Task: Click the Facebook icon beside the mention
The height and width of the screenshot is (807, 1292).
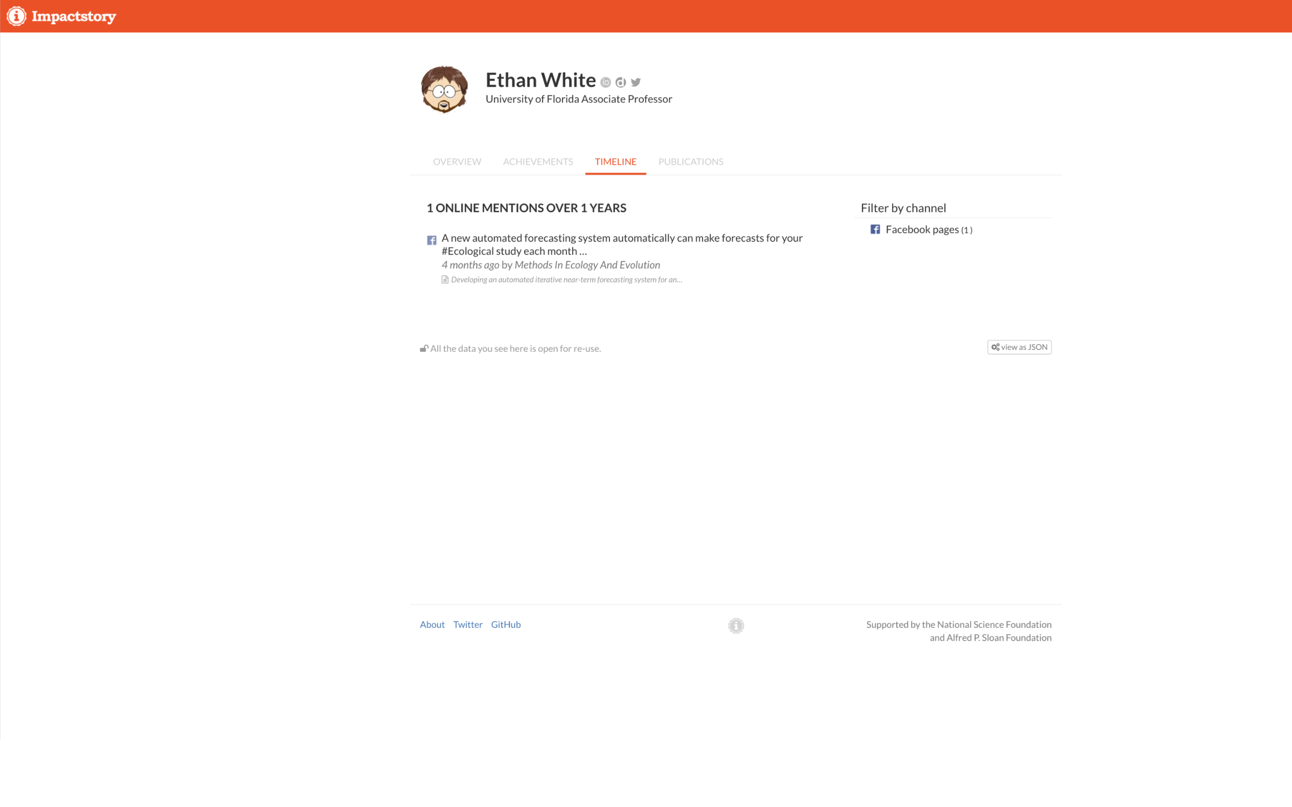Action: click(x=432, y=240)
